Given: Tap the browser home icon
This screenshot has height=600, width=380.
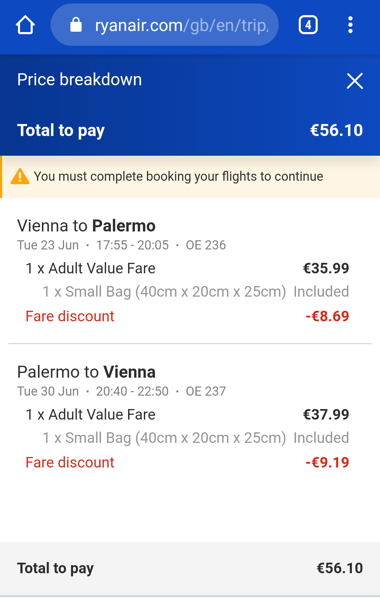Looking at the screenshot, I should point(25,25).
